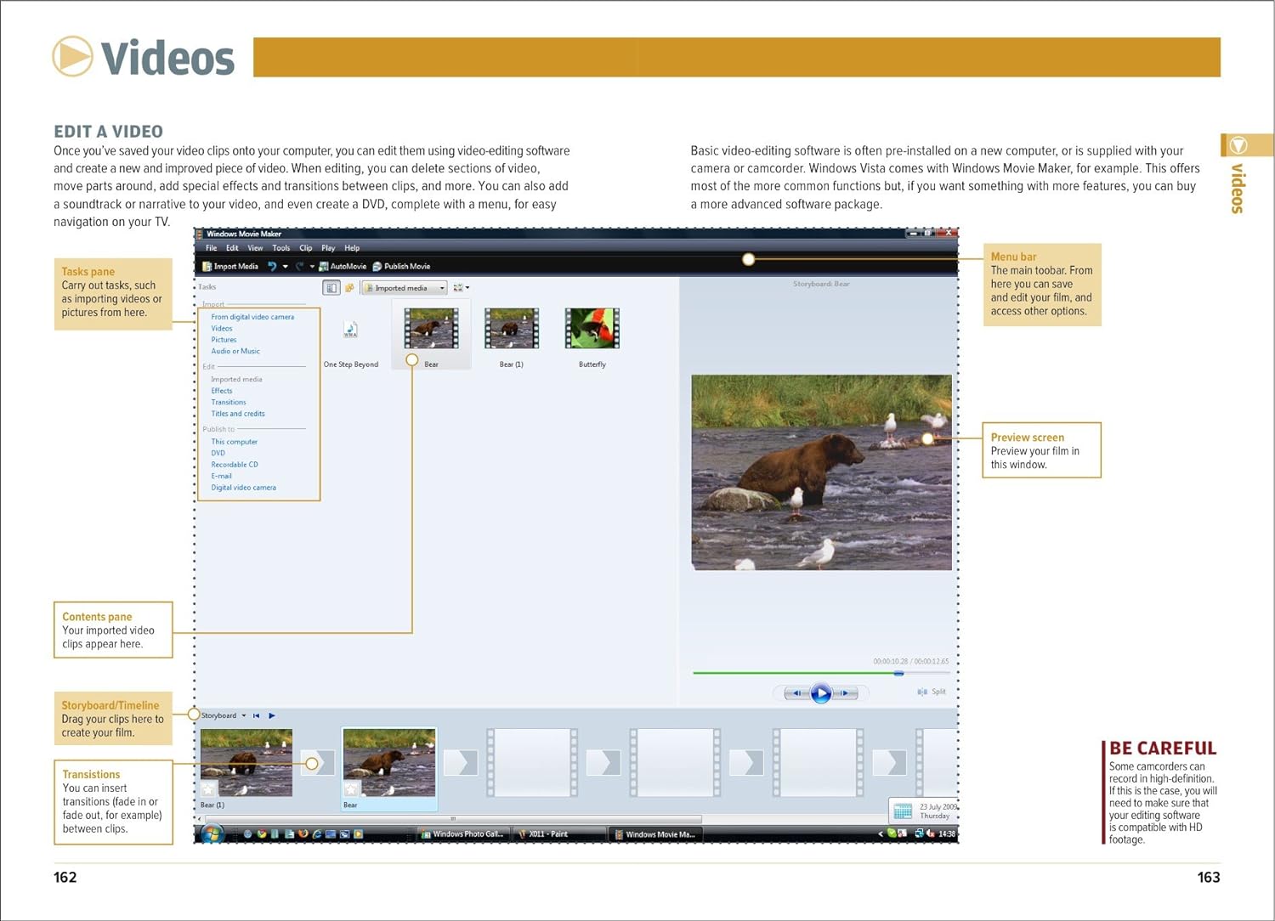Screen dimensions: 1275x921
Task: Click the preview monitor video image
Action: click(821, 472)
